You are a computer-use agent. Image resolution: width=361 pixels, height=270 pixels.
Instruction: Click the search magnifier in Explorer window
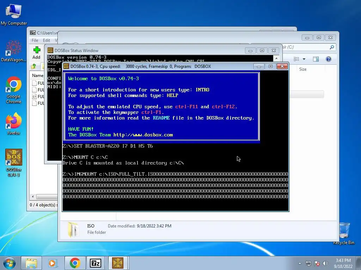tap(332, 47)
